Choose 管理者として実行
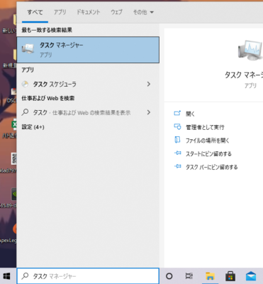Image resolution: width=263 pixels, height=284 pixels. click(205, 127)
